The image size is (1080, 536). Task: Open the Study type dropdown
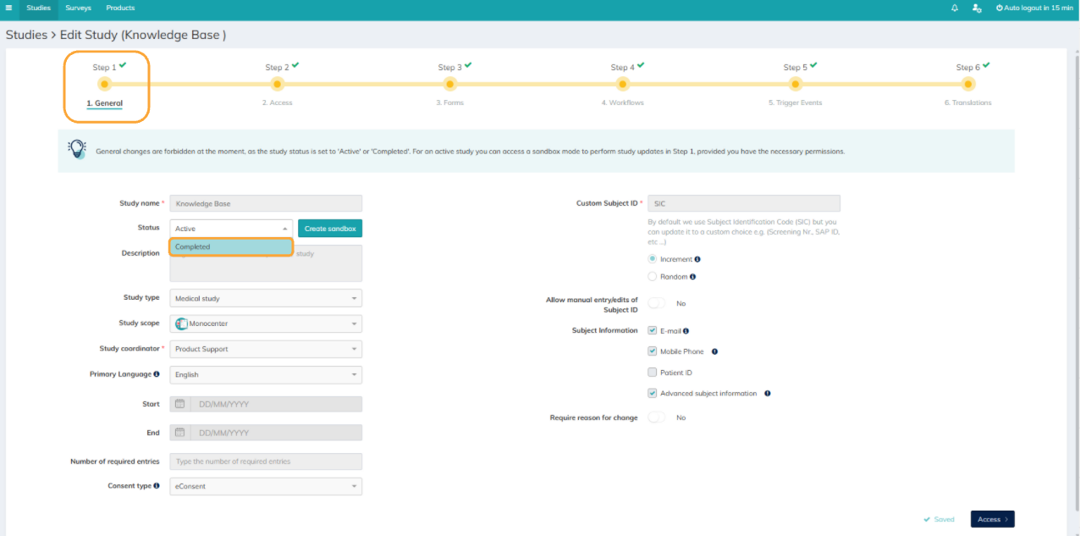[266, 298]
